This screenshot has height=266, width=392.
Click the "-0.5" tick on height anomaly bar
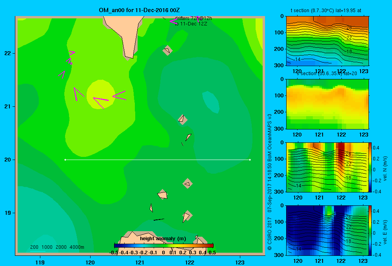(114, 253)
